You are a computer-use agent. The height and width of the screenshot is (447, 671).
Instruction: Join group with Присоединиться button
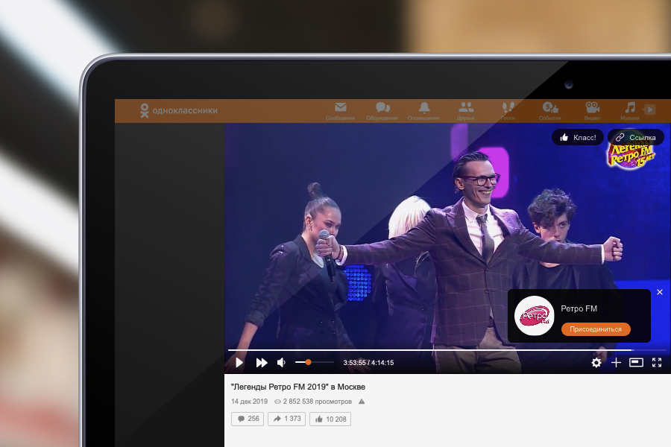point(596,329)
